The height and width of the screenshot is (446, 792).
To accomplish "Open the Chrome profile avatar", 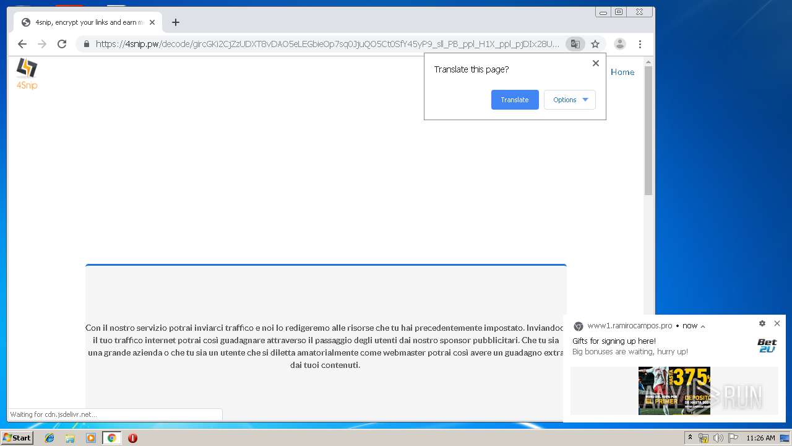I will [x=619, y=44].
